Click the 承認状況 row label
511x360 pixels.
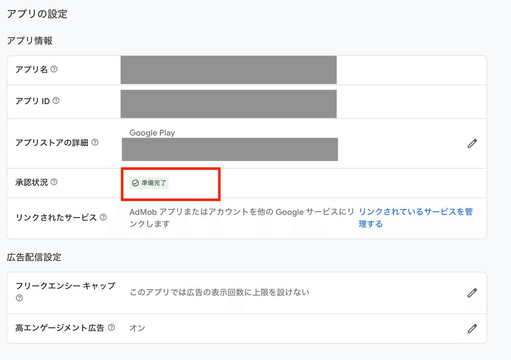click(32, 182)
